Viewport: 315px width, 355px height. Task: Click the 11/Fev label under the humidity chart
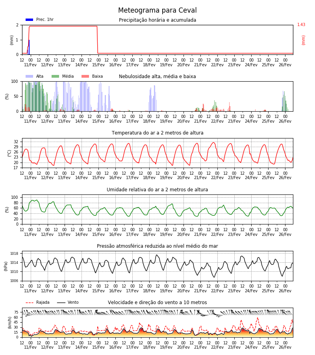point(30,234)
